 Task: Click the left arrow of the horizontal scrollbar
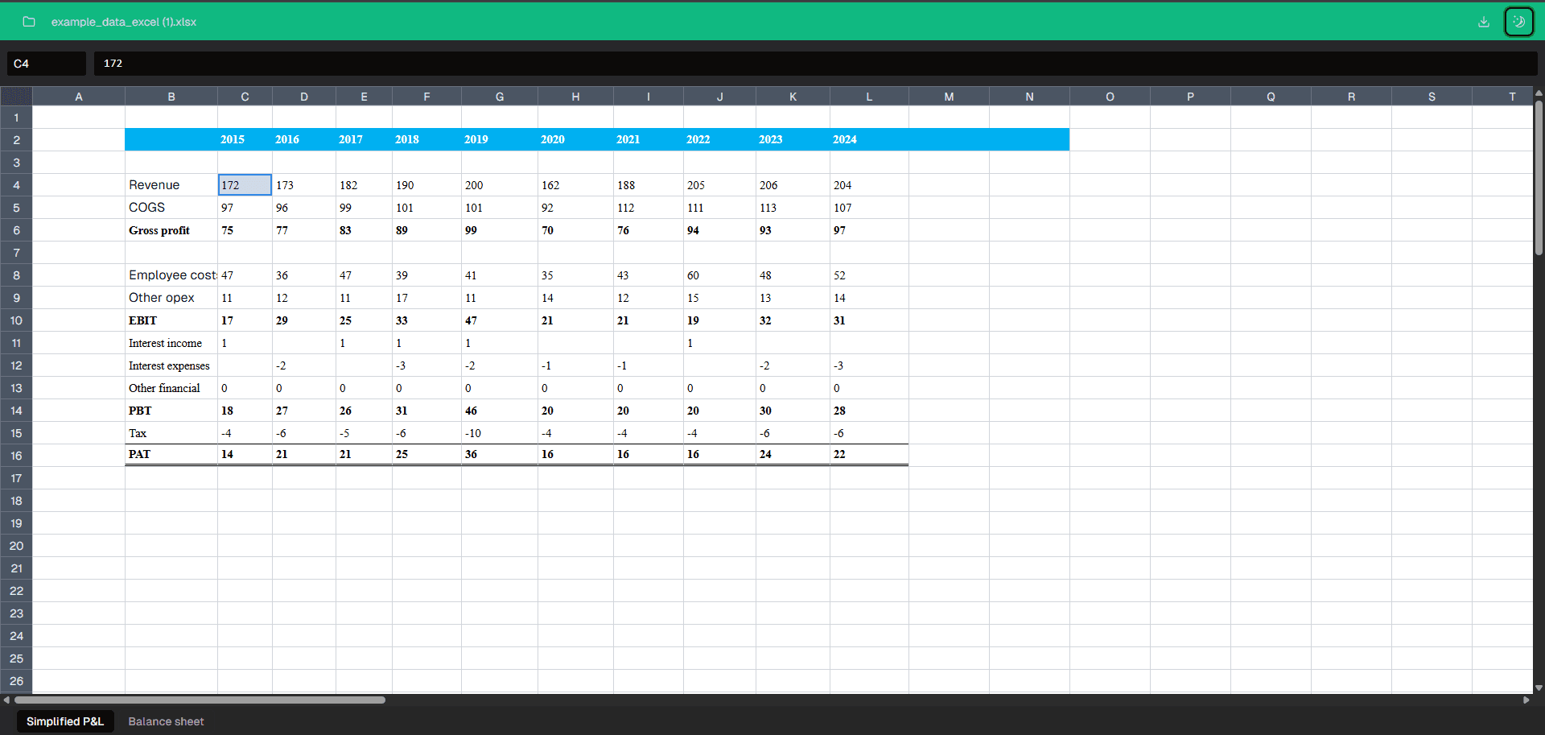point(6,700)
